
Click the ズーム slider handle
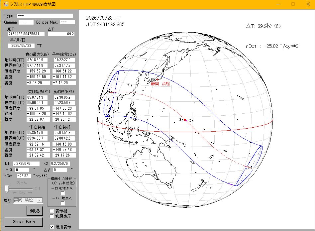(x=7, y=189)
